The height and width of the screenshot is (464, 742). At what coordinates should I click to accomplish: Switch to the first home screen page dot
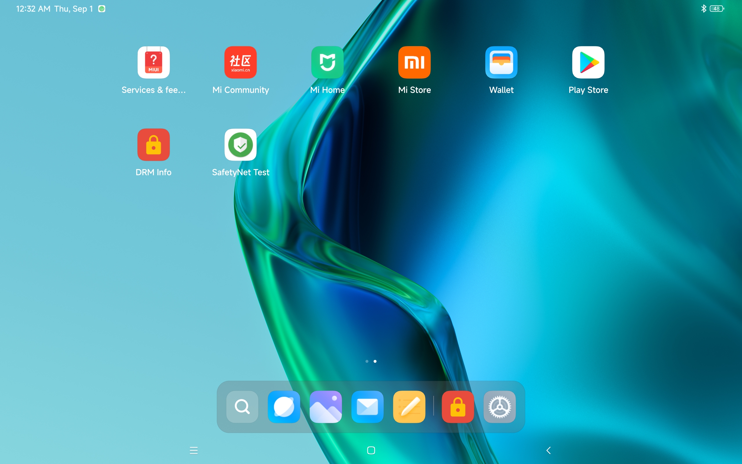(367, 361)
